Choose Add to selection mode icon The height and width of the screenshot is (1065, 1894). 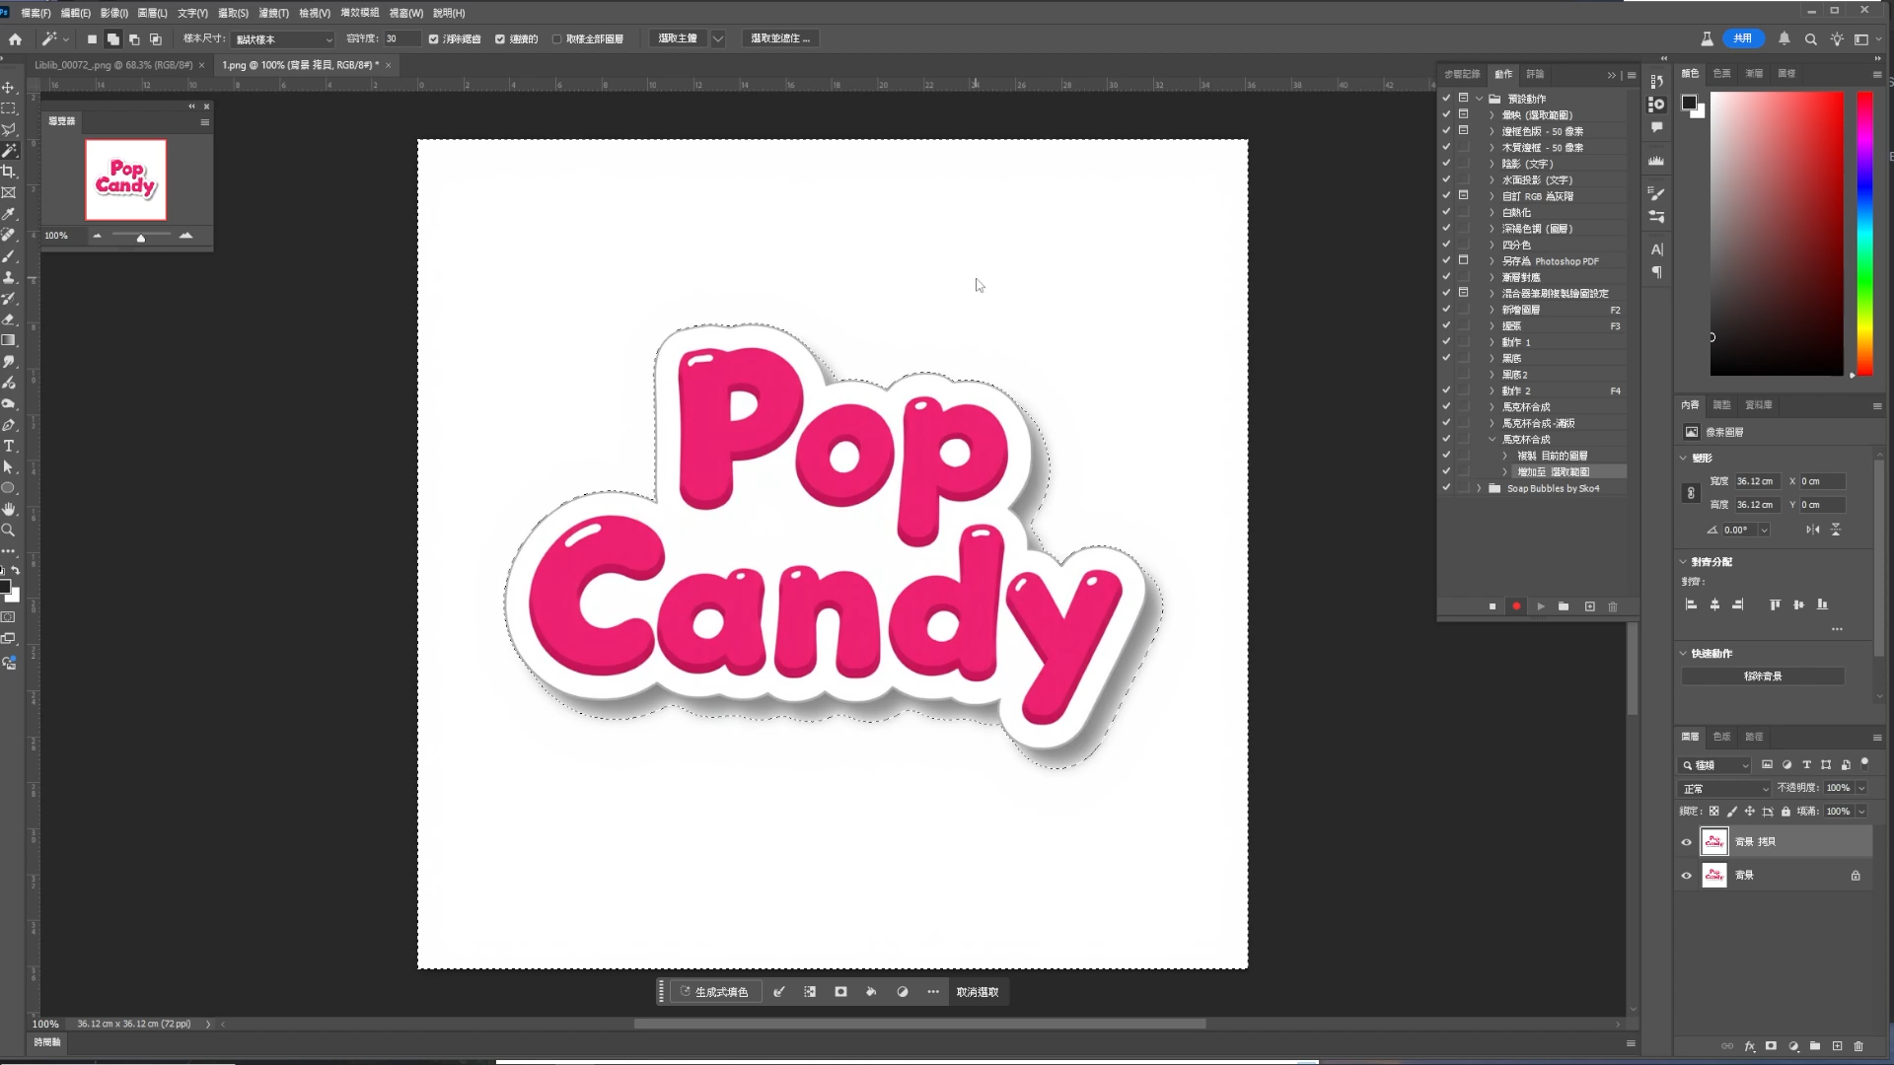tap(112, 39)
